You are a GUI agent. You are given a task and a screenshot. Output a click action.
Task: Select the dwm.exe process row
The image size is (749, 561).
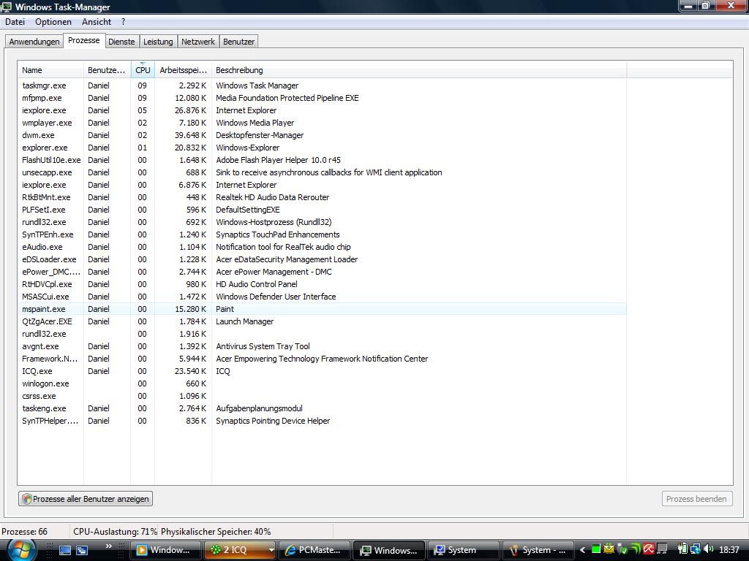click(x=322, y=135)
